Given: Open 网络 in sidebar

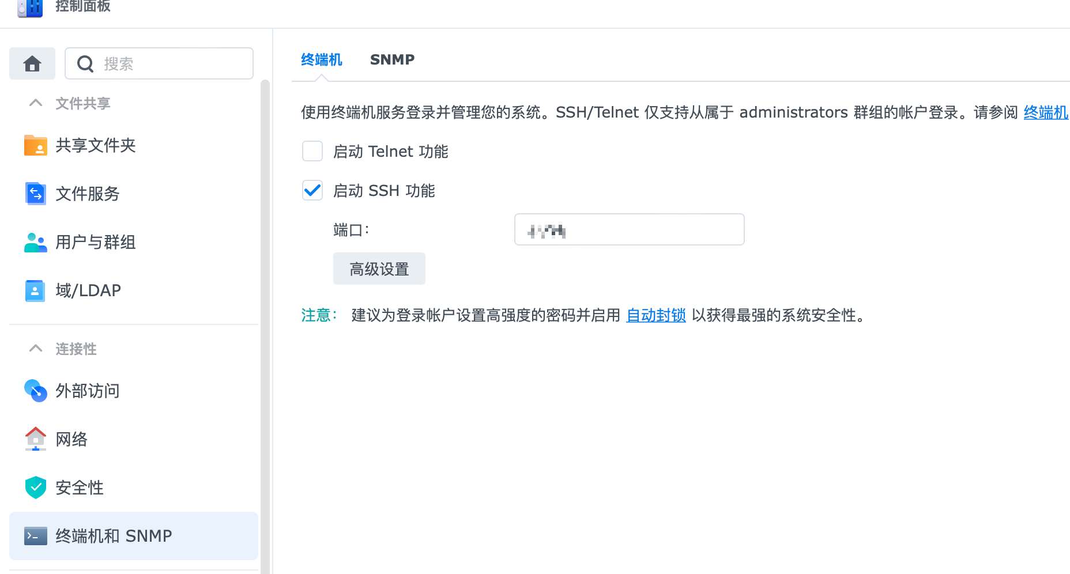Looking at the screenshot, I should tap(134, 439).
